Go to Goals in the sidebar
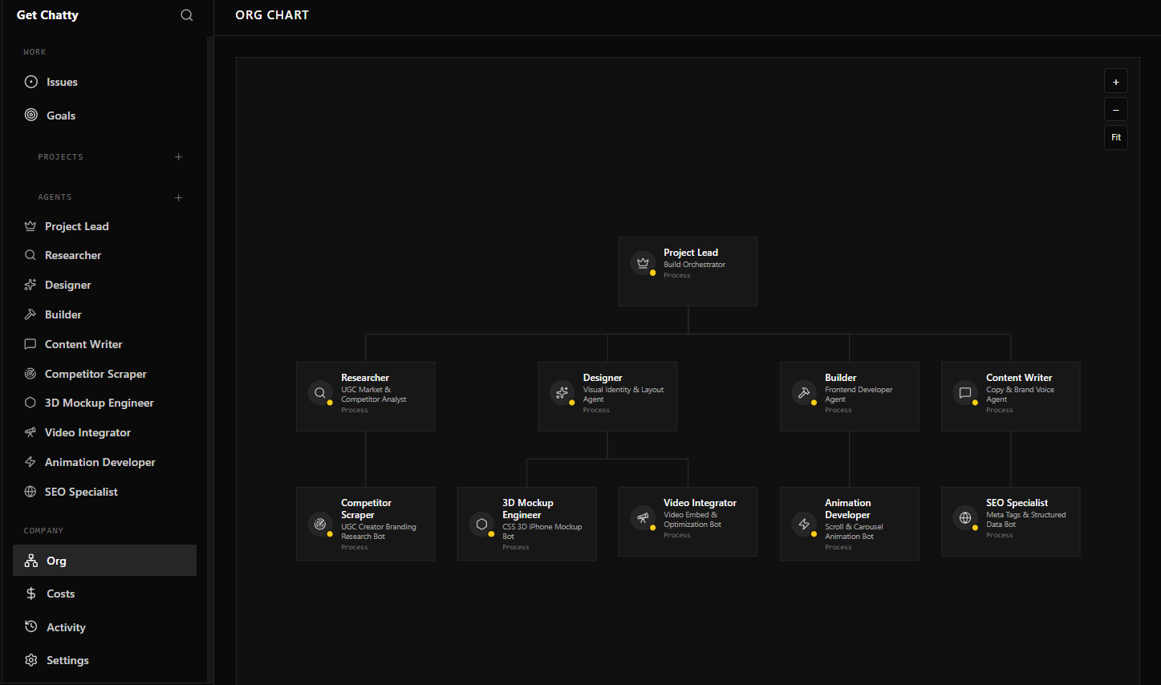 (61, 116)
